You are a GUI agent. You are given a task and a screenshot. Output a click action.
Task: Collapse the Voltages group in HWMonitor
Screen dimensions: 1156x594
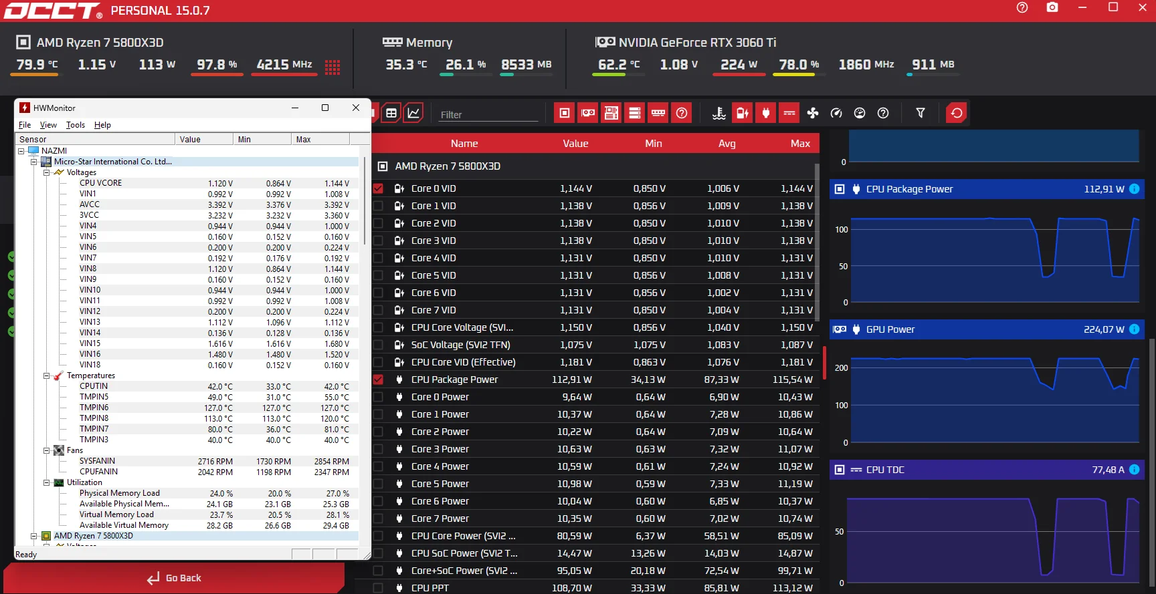click(46, 172)
